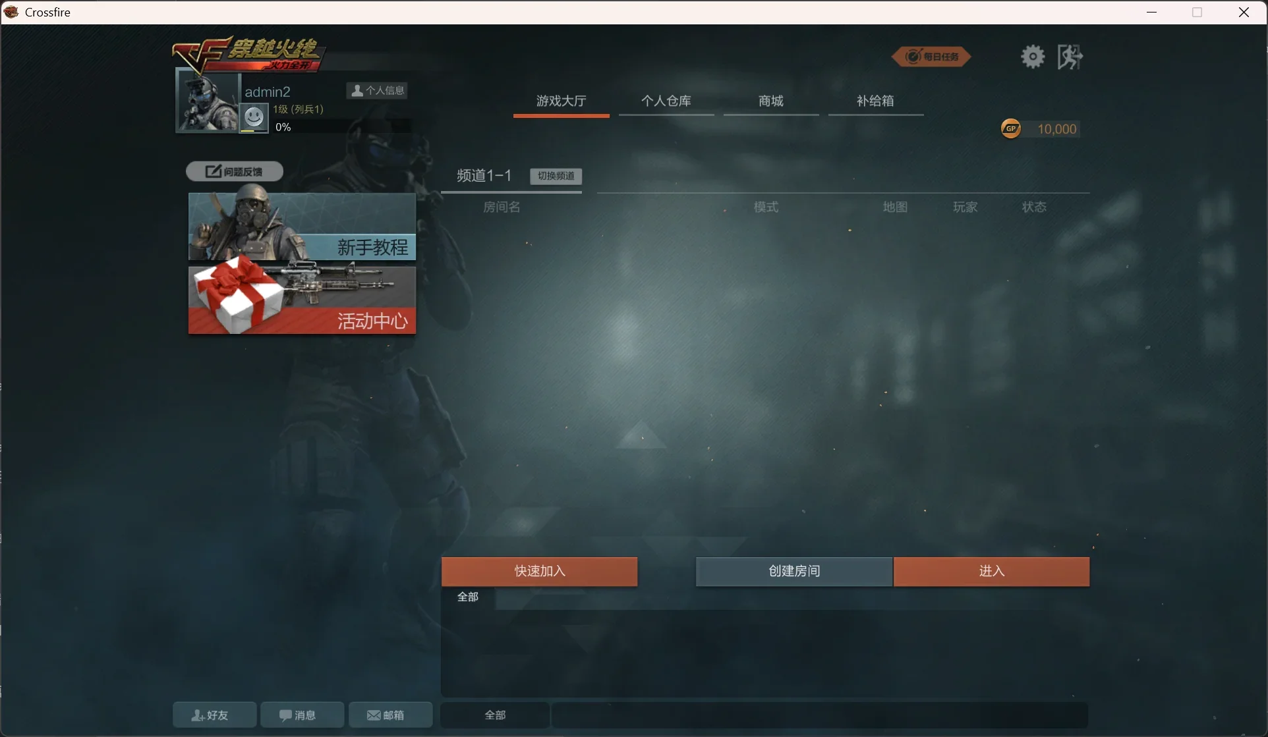Open the 全部 chat channel selector at bottom
This screenshot has height=737, width=1268.
pyautogui.click(x=495, y=715)
